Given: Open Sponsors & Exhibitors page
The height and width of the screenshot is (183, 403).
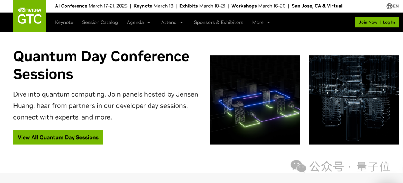Looking at the screenshot, I should (x=218, y=23).
